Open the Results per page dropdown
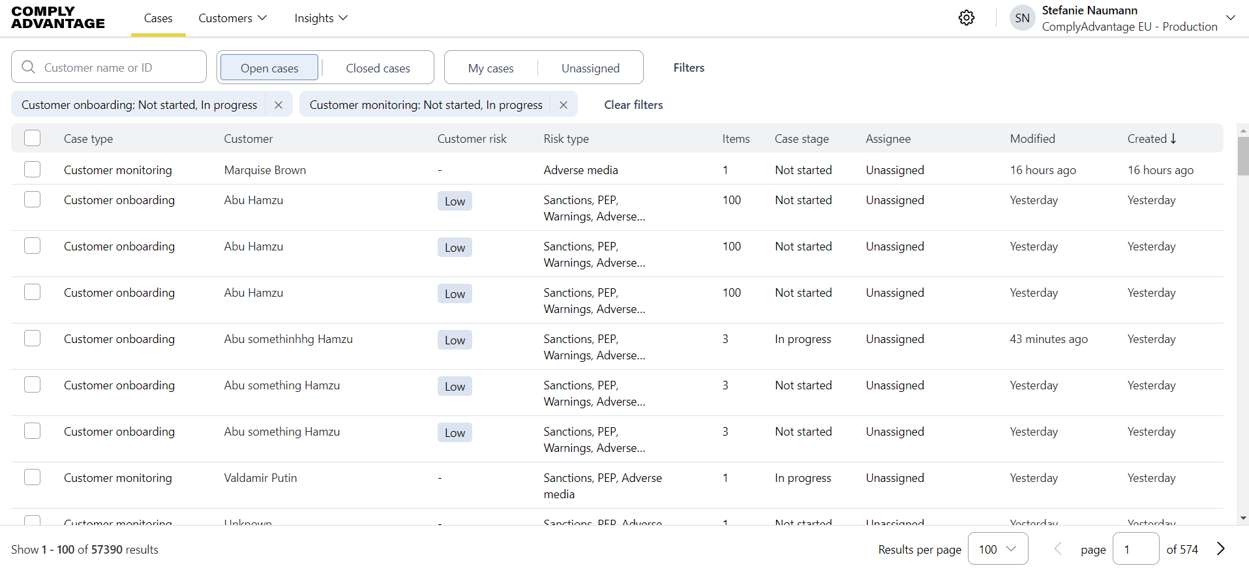 click(997, 549)
